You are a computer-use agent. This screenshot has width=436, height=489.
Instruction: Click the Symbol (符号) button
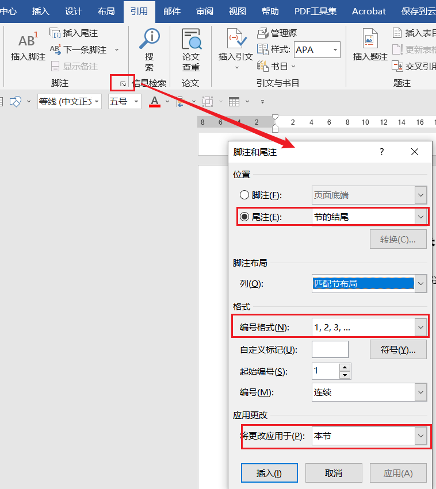[397, 349]
